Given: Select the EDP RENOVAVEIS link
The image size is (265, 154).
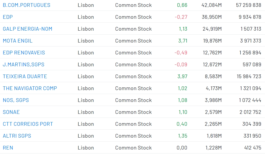Looking at the screenshot, I should tap(24, 53).
